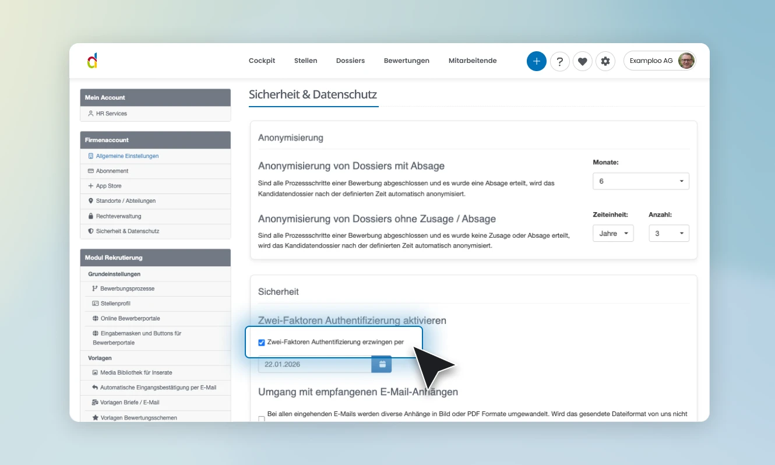Open the question mark help icon
Viewport: 775px width, 465px height.
coord(560,61)
